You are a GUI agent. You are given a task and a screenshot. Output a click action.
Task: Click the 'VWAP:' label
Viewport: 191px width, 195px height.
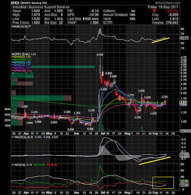72,23
